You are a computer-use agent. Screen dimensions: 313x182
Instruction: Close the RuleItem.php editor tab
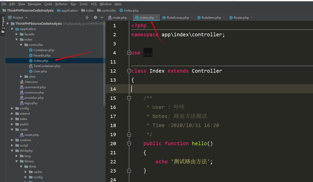point(224,18)
